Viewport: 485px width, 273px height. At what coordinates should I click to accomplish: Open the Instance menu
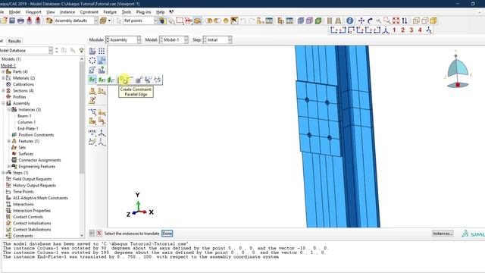point(67,12)
